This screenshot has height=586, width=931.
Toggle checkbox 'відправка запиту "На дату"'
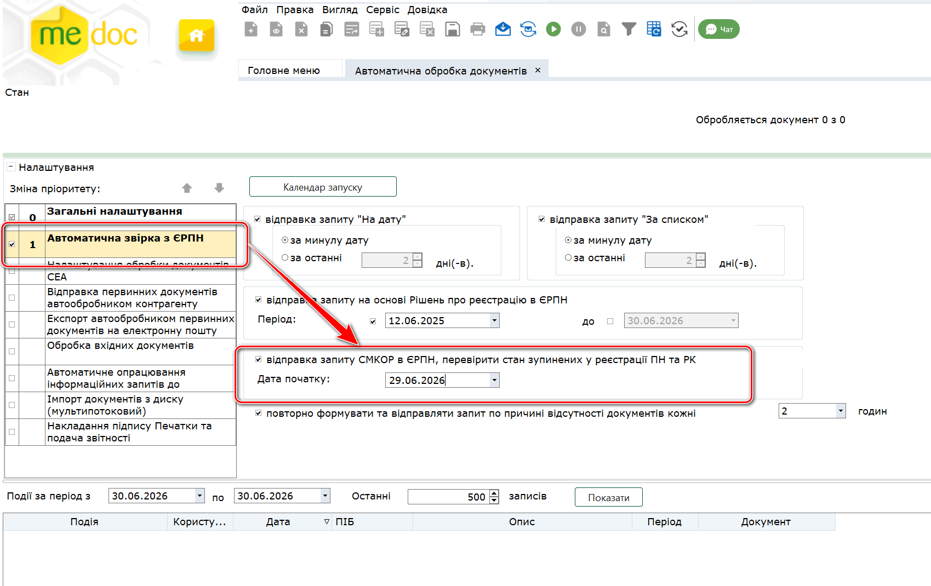click(258, 219)
